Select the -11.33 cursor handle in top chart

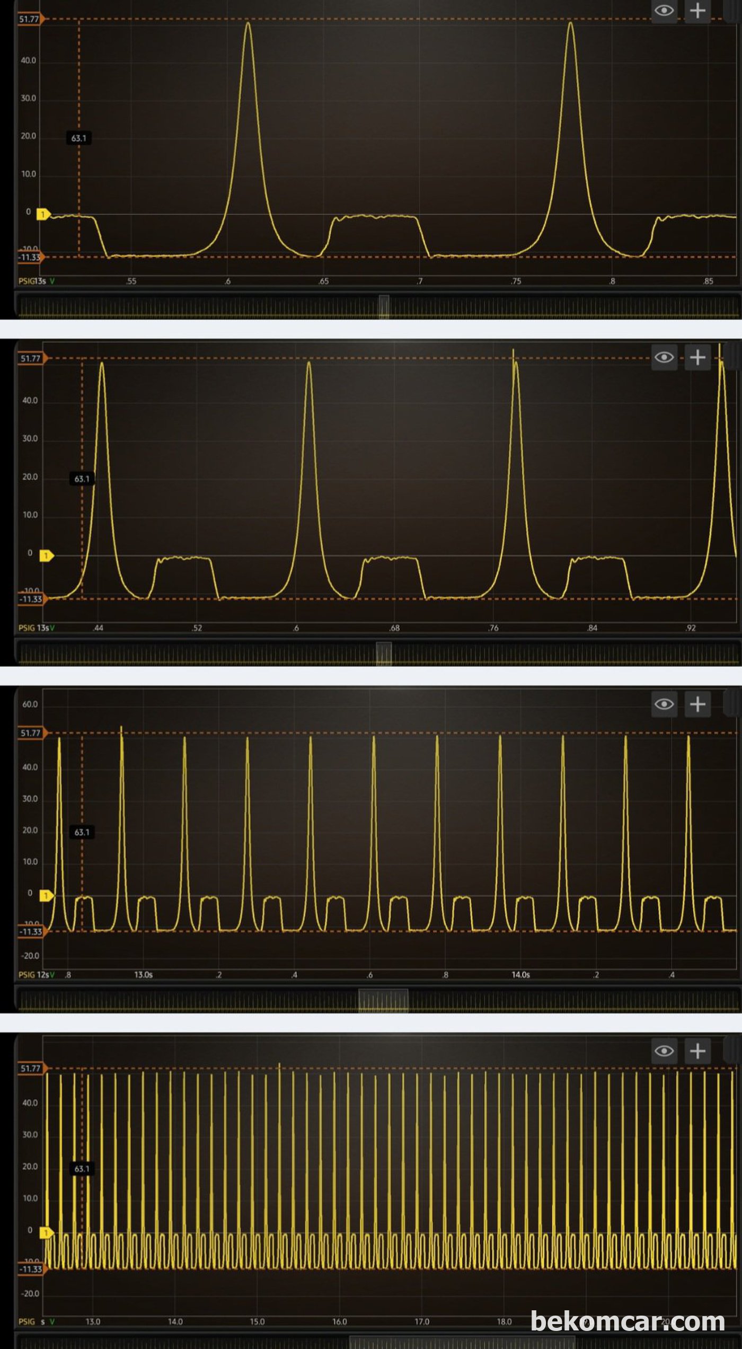click(x=31, y=257)
